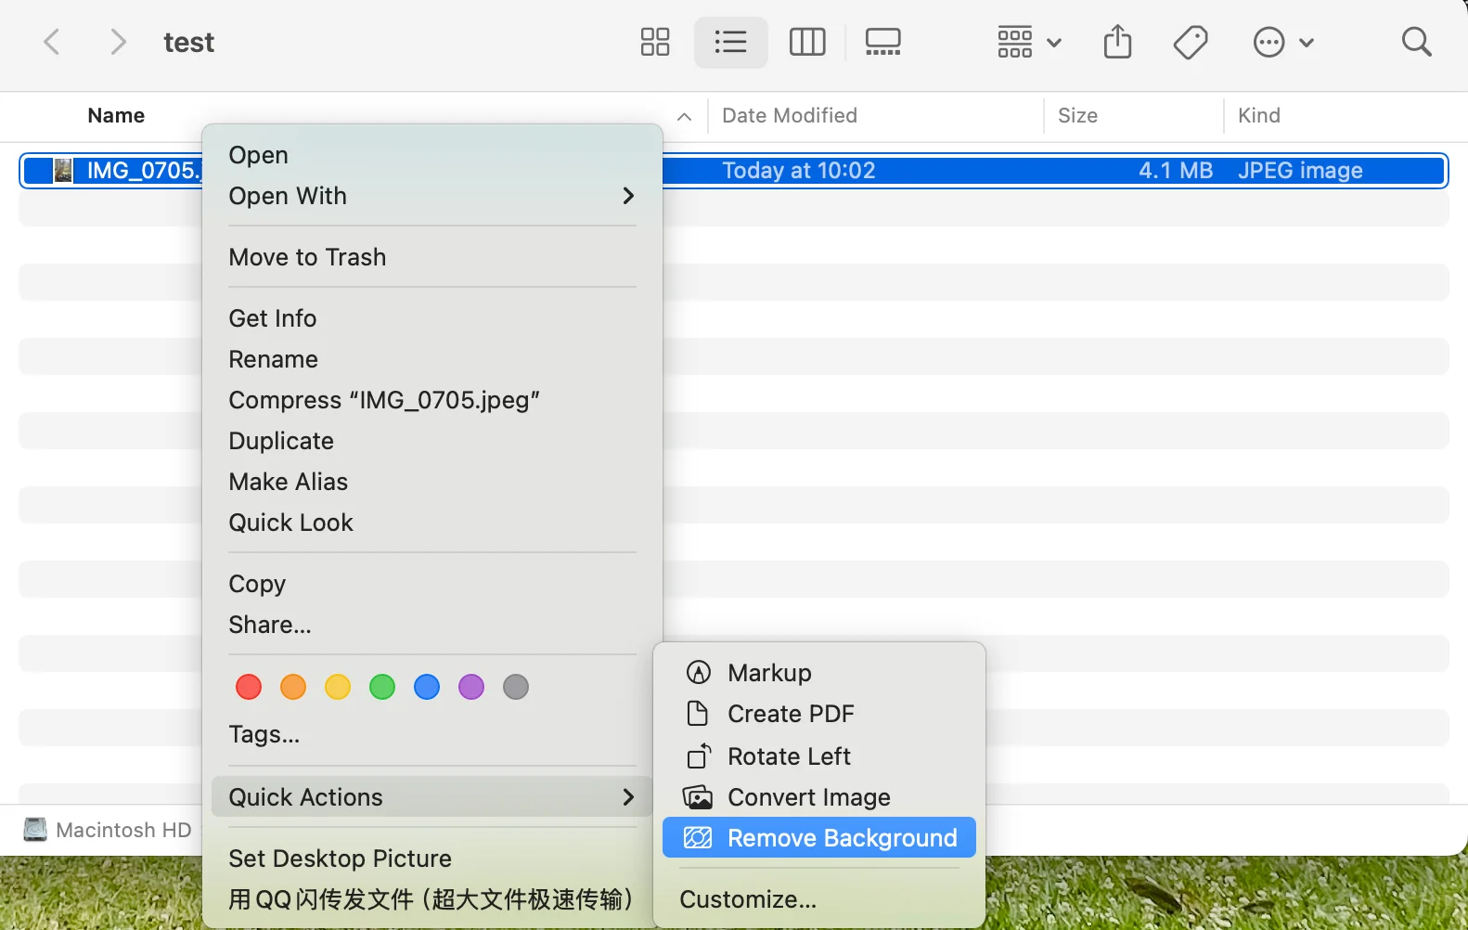Image resolution: width=1468 pixels, height=930 pixels.
Task: Open Finder search magnifier
Action: 1417,42
